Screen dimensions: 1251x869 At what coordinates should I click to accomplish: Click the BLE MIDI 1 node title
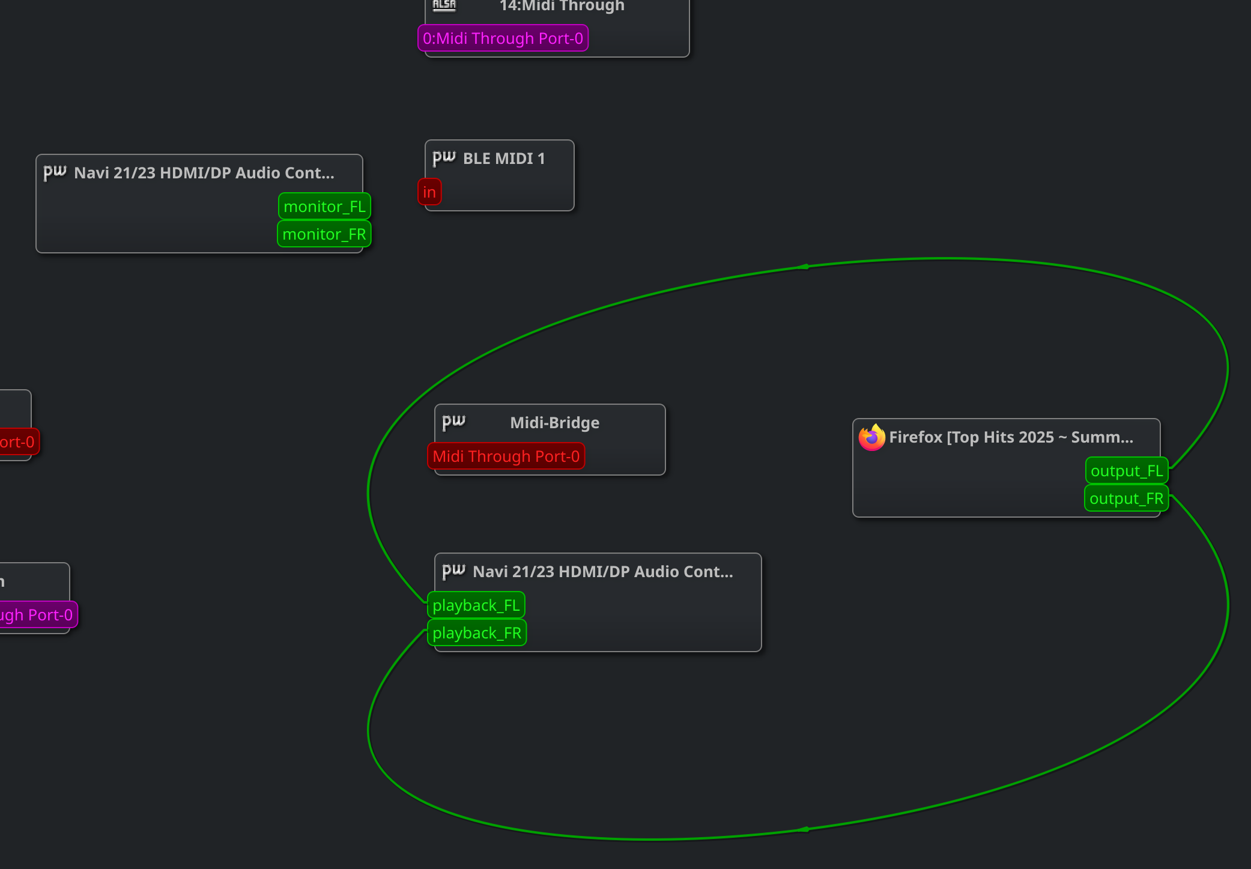click(504, 159)
